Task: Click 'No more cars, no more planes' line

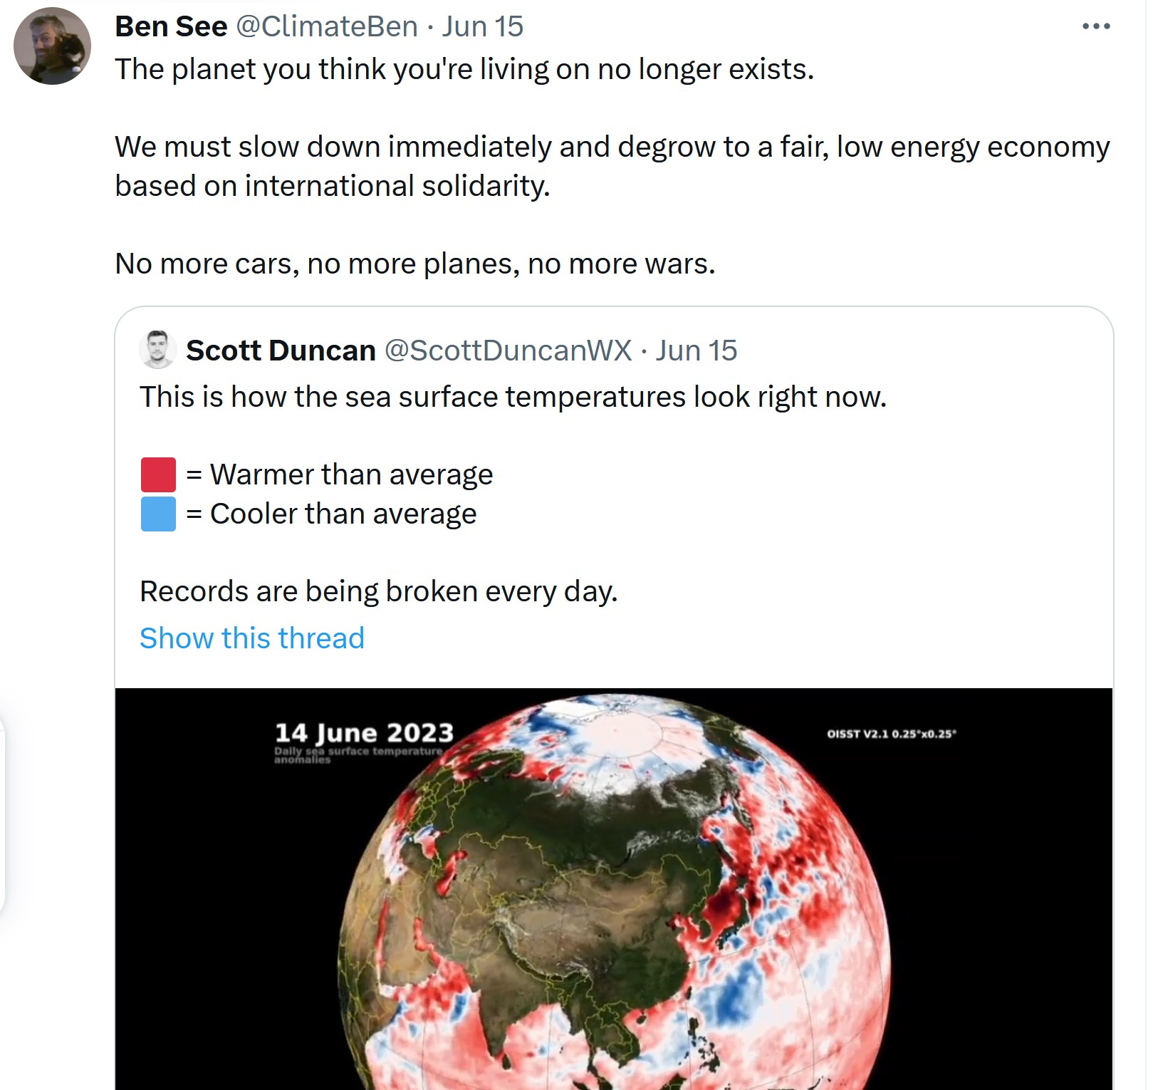Action: coord(414,264)
